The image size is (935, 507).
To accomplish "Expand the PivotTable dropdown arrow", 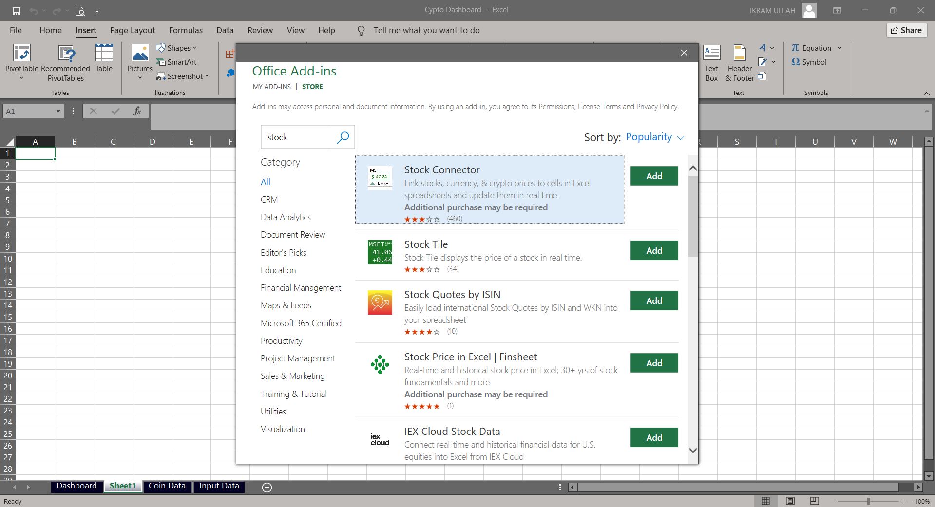I will pos(21,78).
